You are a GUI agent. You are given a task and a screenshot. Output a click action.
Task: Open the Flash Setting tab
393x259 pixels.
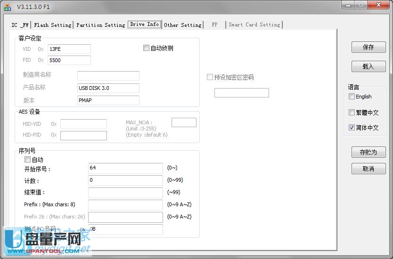pos(52,25)
